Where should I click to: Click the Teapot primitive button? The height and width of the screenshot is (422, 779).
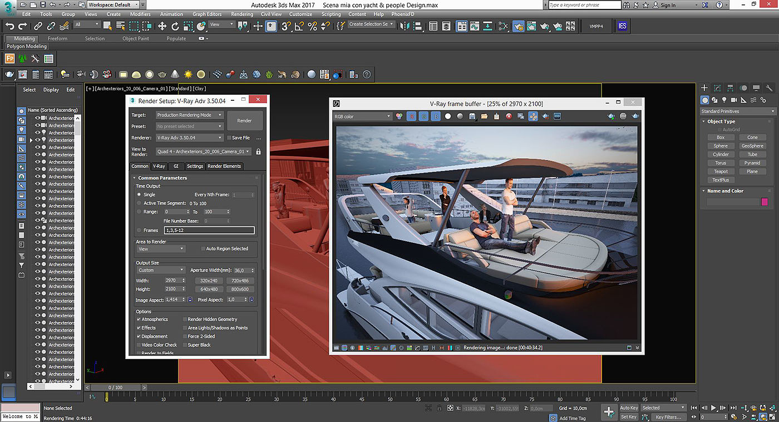coord(721,171)
